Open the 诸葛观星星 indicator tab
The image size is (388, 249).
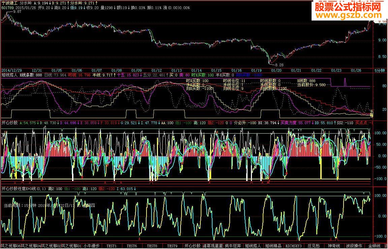tap(213, 246)
